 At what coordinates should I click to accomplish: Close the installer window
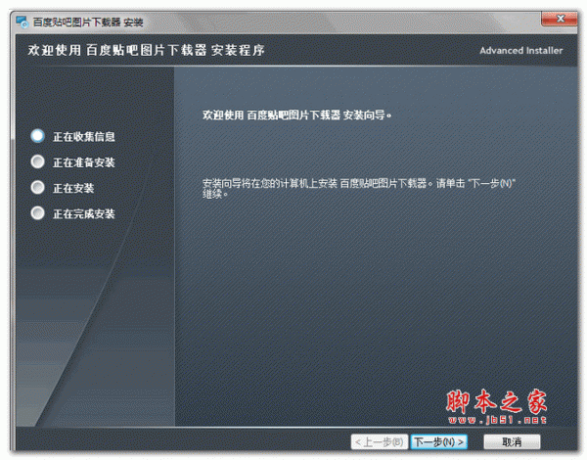(x=560, y=19)
